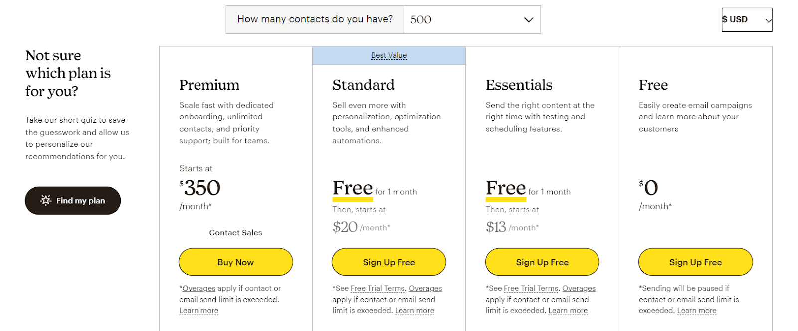Follow Learn more under Essentials plan
Screen dimensions: 798x331
coord(568,311)
